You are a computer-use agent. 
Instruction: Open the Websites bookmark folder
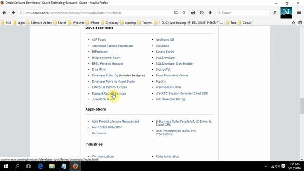pos(76,23)
